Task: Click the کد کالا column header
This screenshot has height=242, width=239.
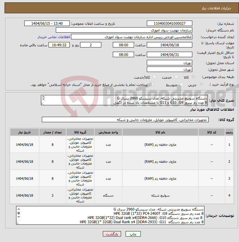Action: point(212,132)
